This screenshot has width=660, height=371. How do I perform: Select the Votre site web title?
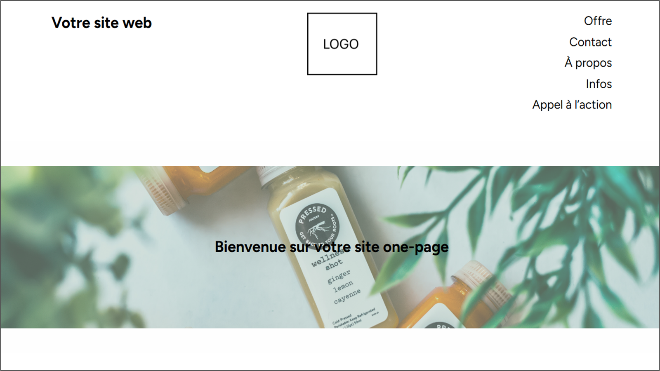tap(101, 23)
